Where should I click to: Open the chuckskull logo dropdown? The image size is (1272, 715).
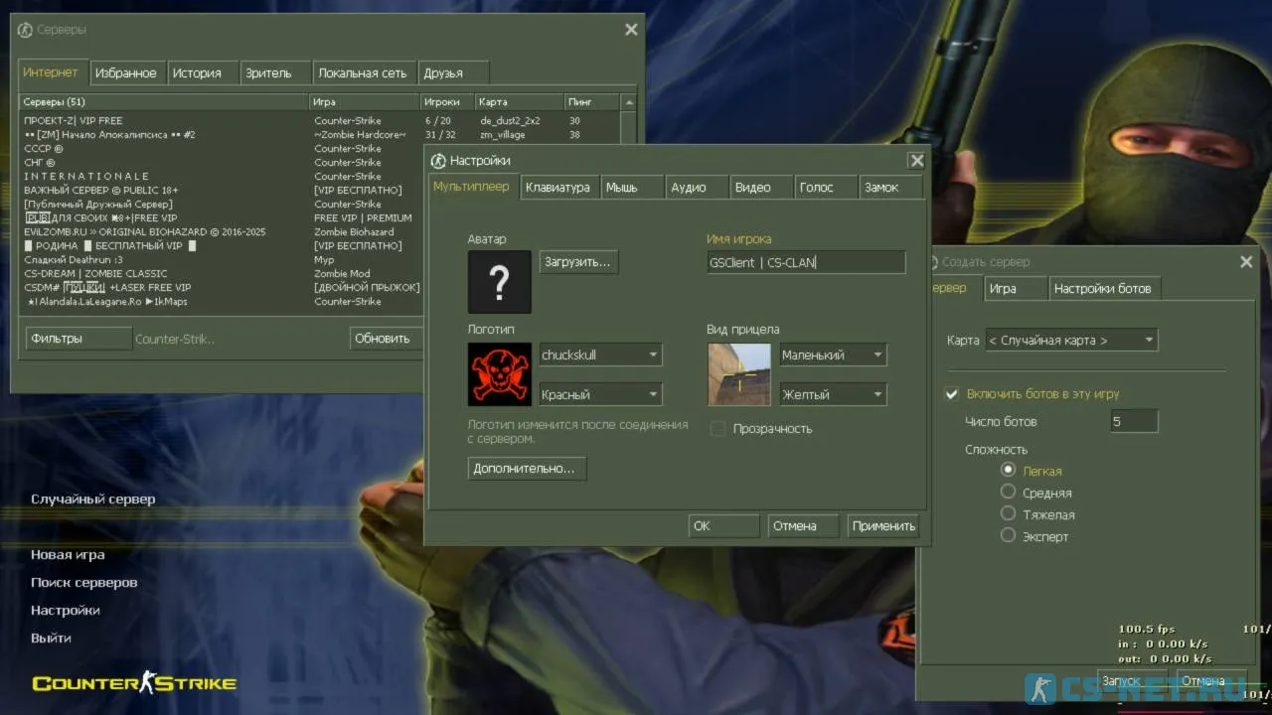[600, 355]
